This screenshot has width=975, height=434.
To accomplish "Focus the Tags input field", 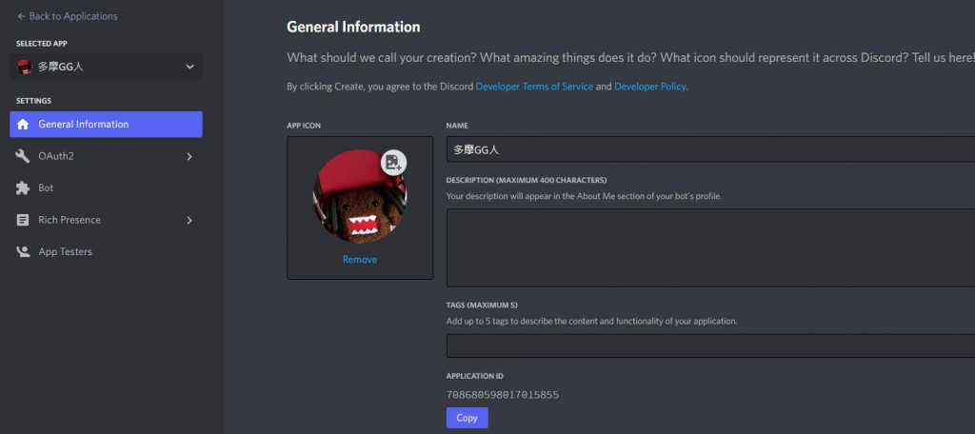I will click(710, 345).
